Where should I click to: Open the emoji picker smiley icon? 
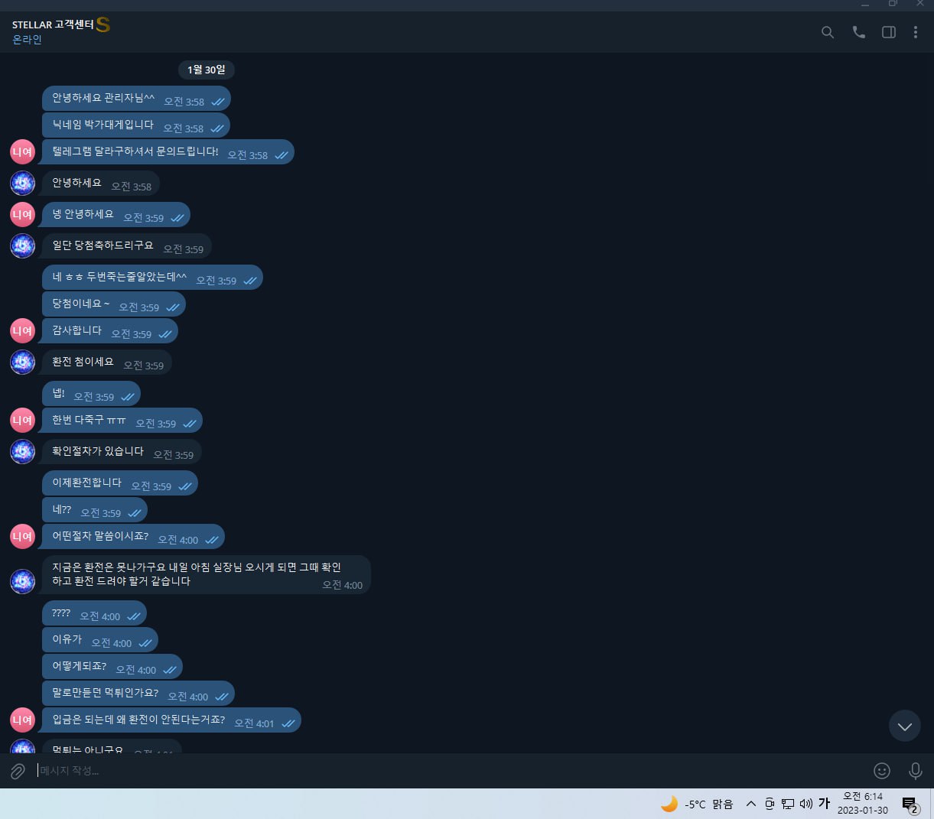coord(882,771)
